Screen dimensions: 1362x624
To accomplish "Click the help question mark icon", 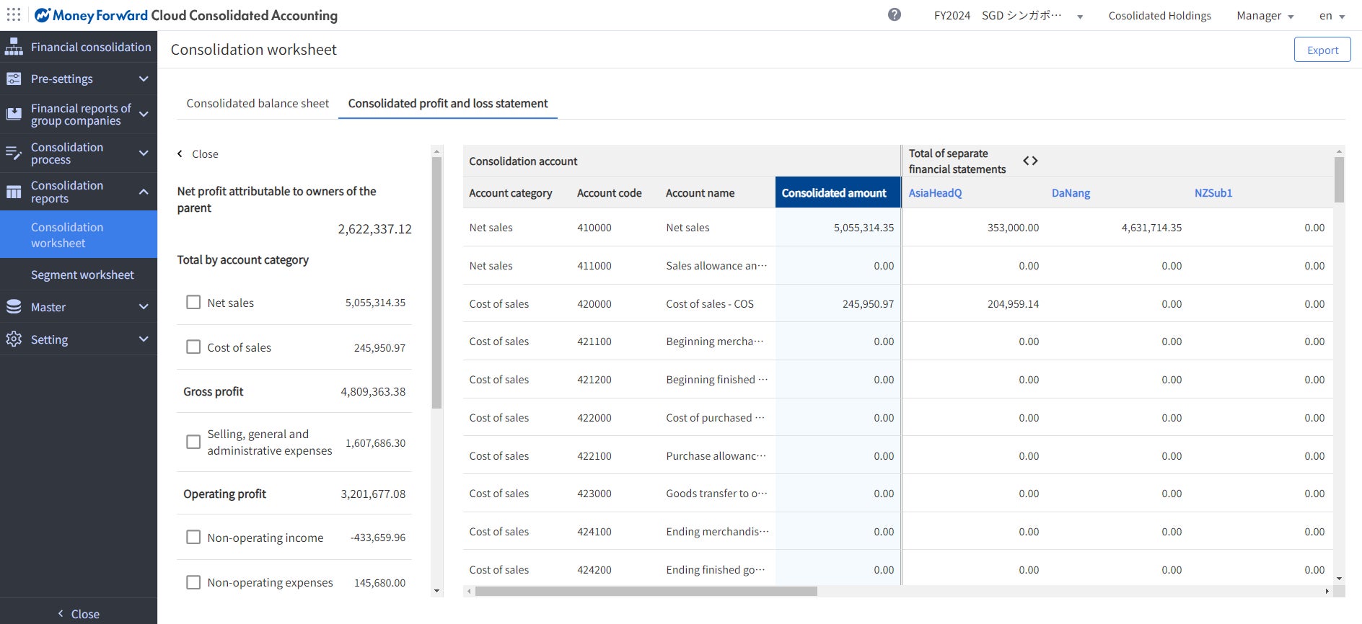I will (895, 15).
